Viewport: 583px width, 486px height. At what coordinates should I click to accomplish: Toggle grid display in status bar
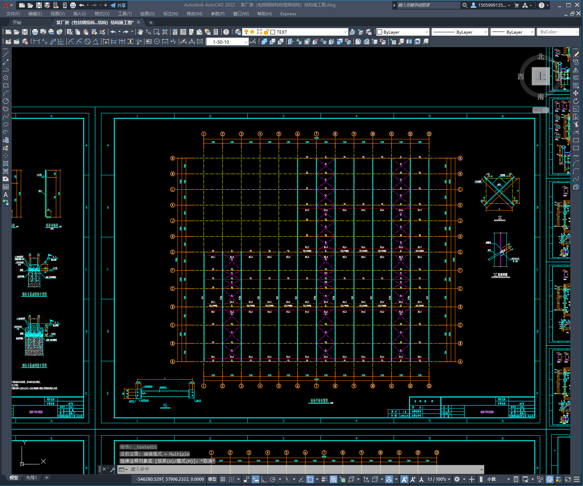223,479
